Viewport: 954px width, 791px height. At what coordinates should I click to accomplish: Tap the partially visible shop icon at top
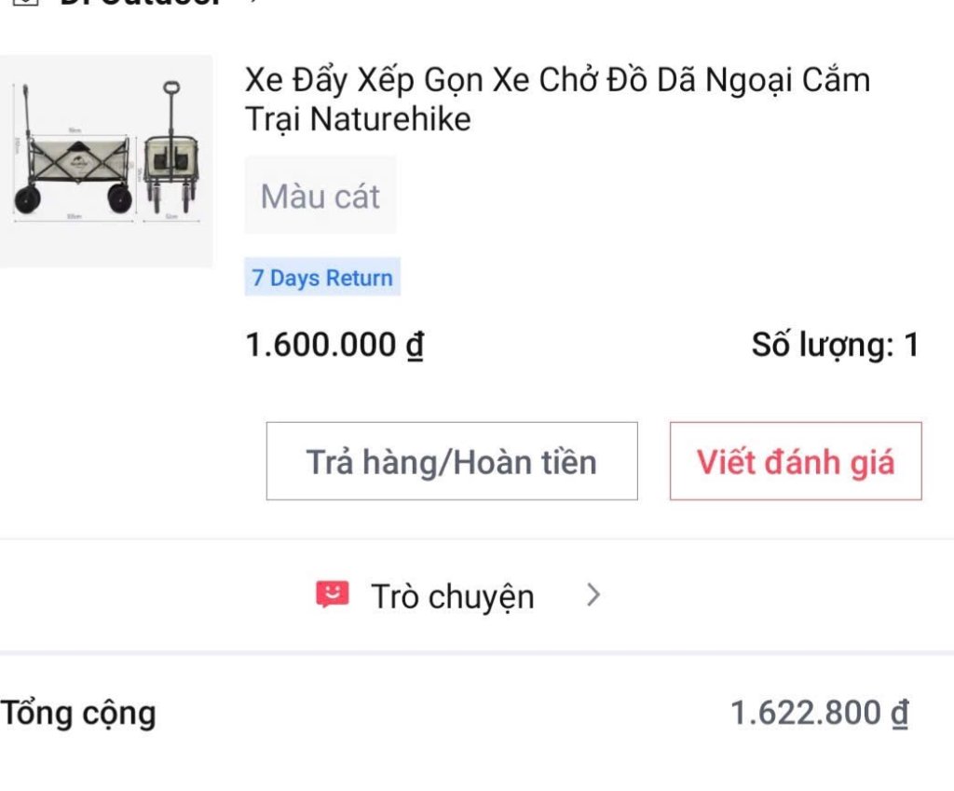(x=26, y=2)
